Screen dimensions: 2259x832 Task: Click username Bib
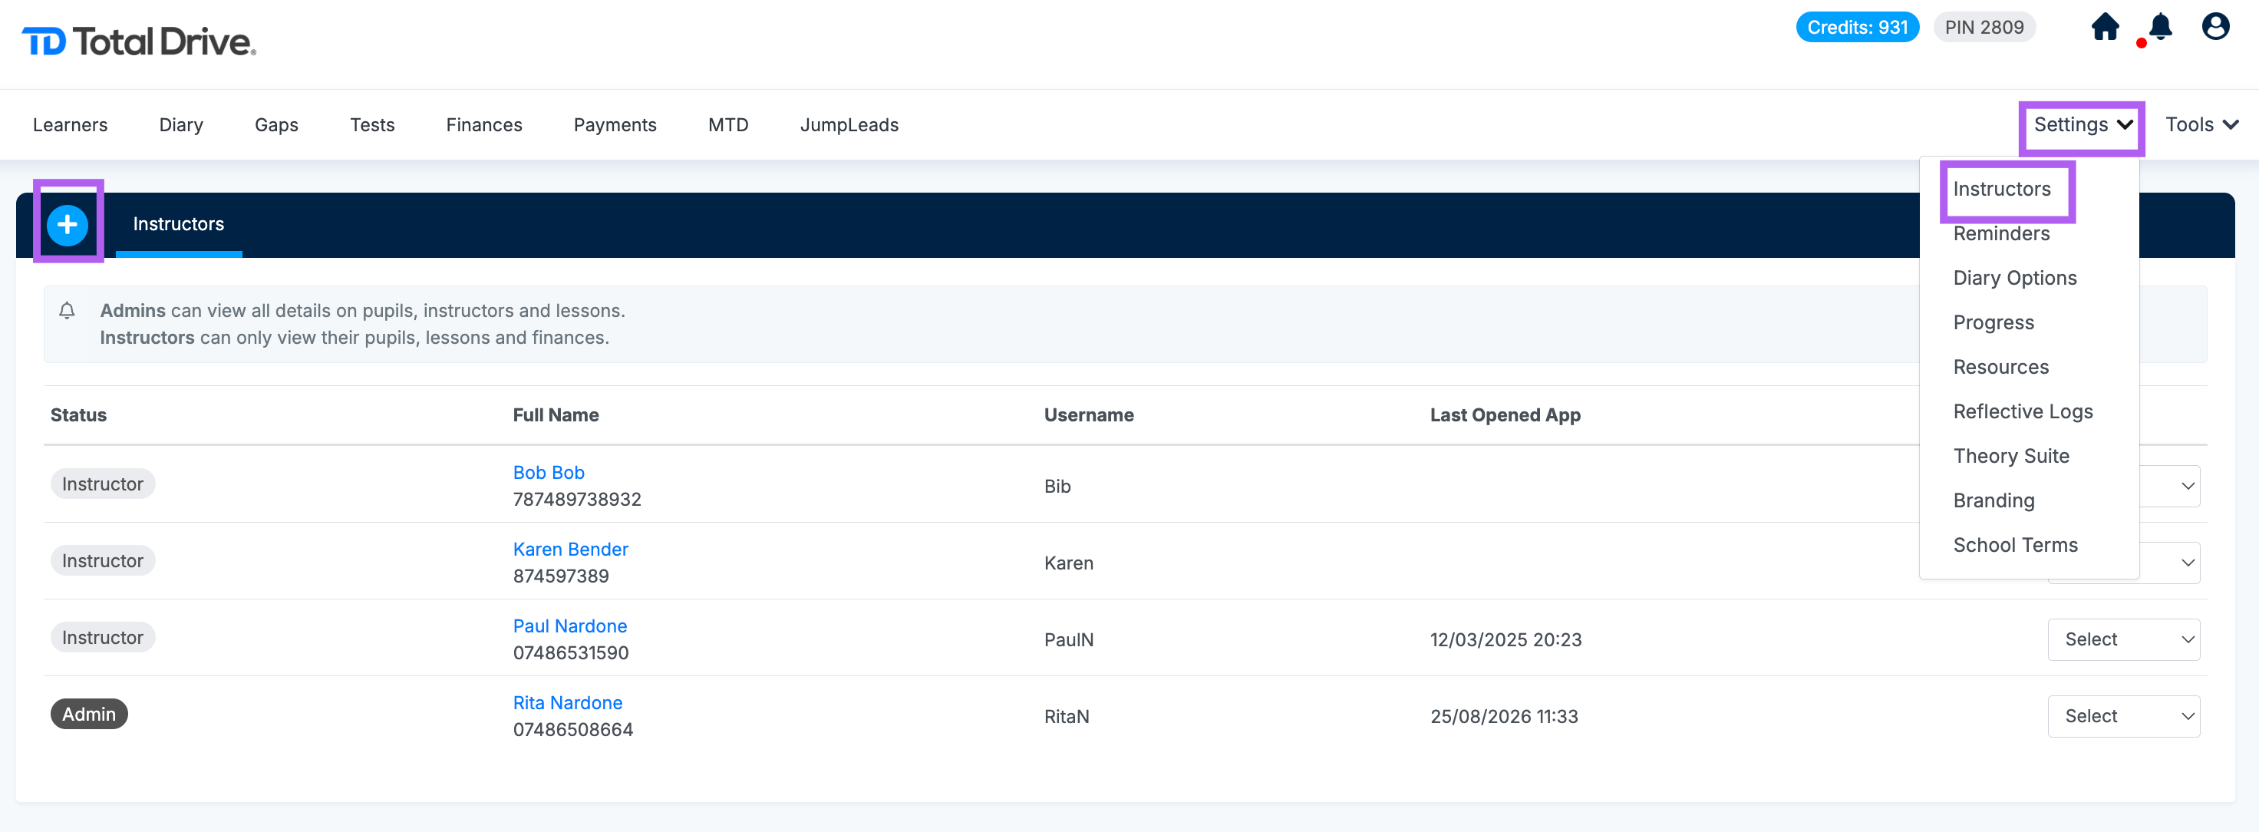[x=1057, y=486]
